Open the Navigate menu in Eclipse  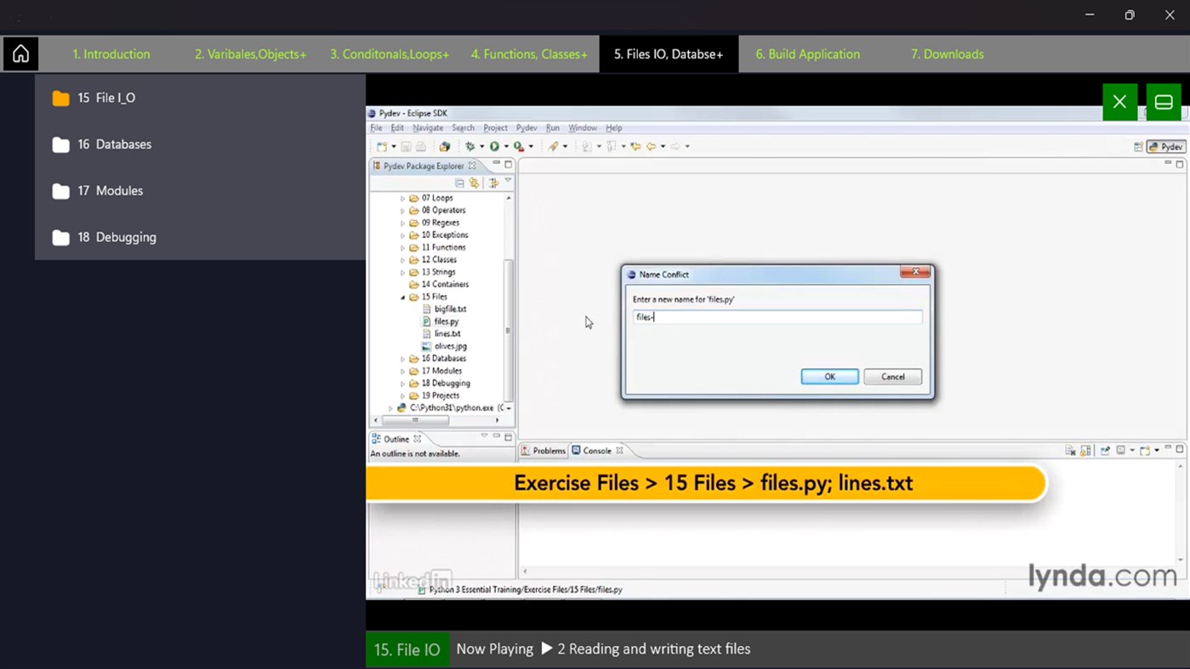click(428, 128)
